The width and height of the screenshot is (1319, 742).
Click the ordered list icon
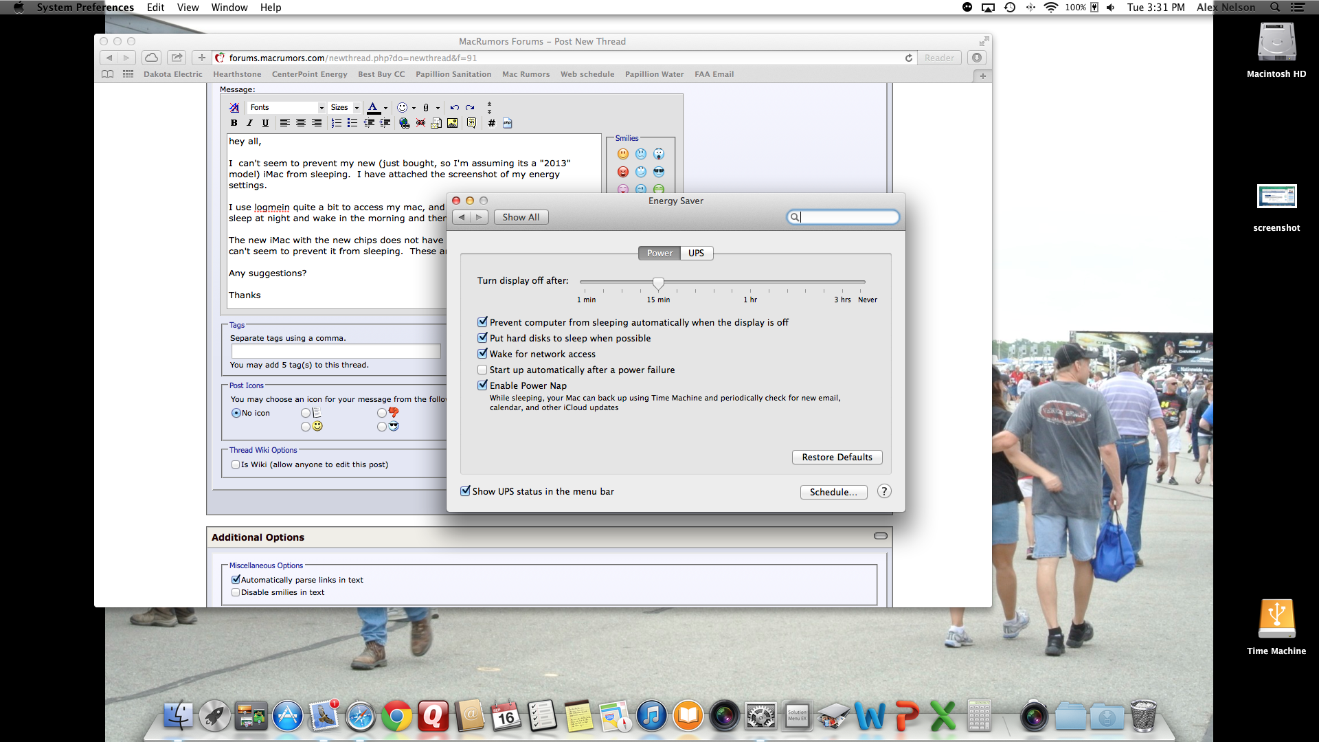(x=336, y=123)
